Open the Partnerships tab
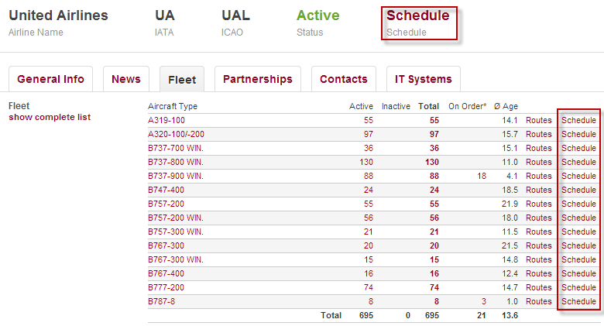The image size is (604, 326). tap(258, 79)
